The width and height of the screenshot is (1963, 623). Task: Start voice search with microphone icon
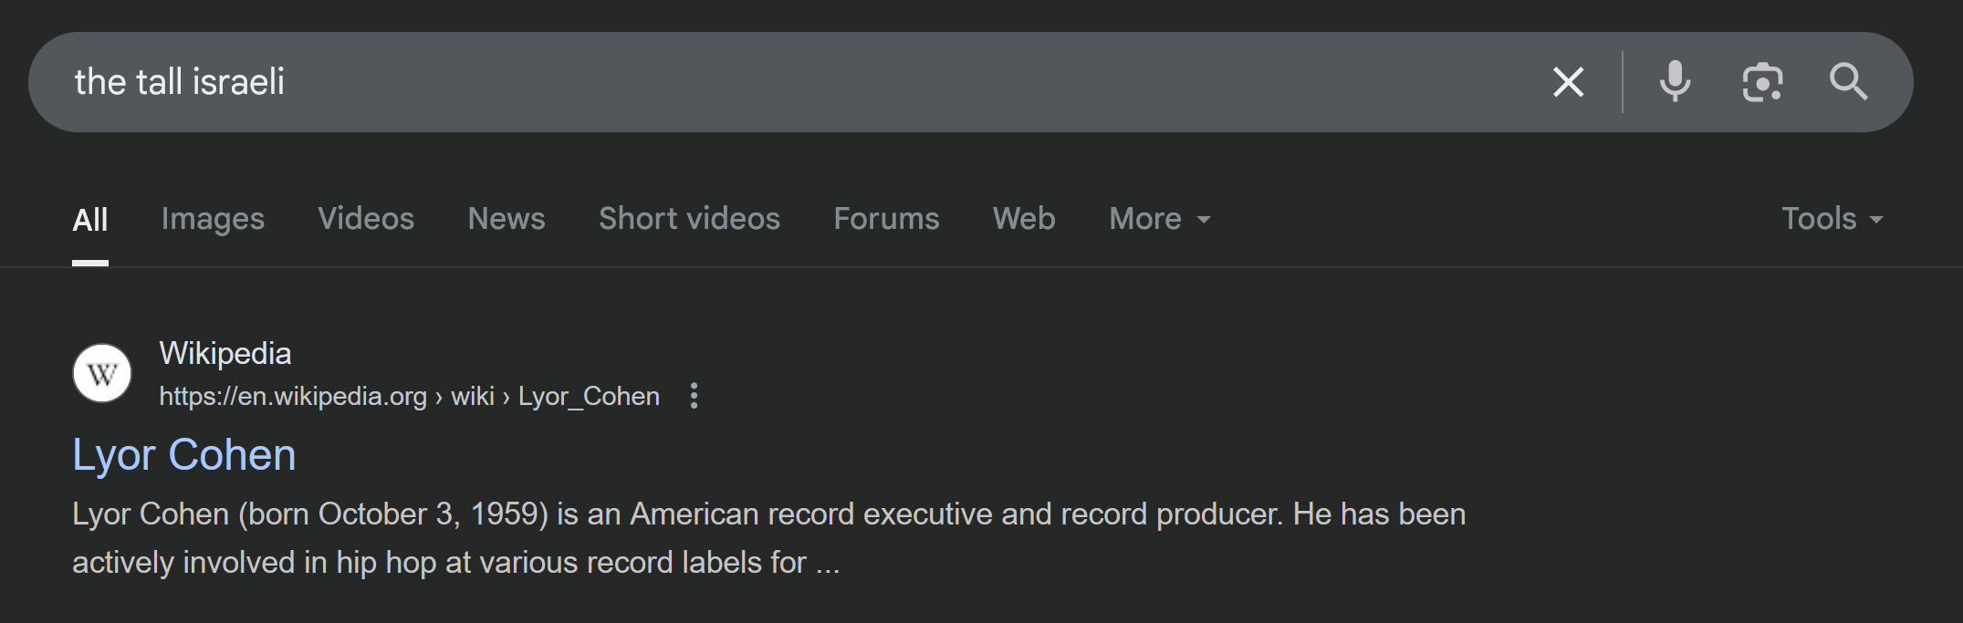[1675, 82]
